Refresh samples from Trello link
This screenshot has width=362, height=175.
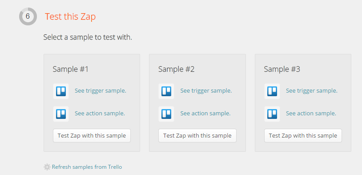click(87, 167)
